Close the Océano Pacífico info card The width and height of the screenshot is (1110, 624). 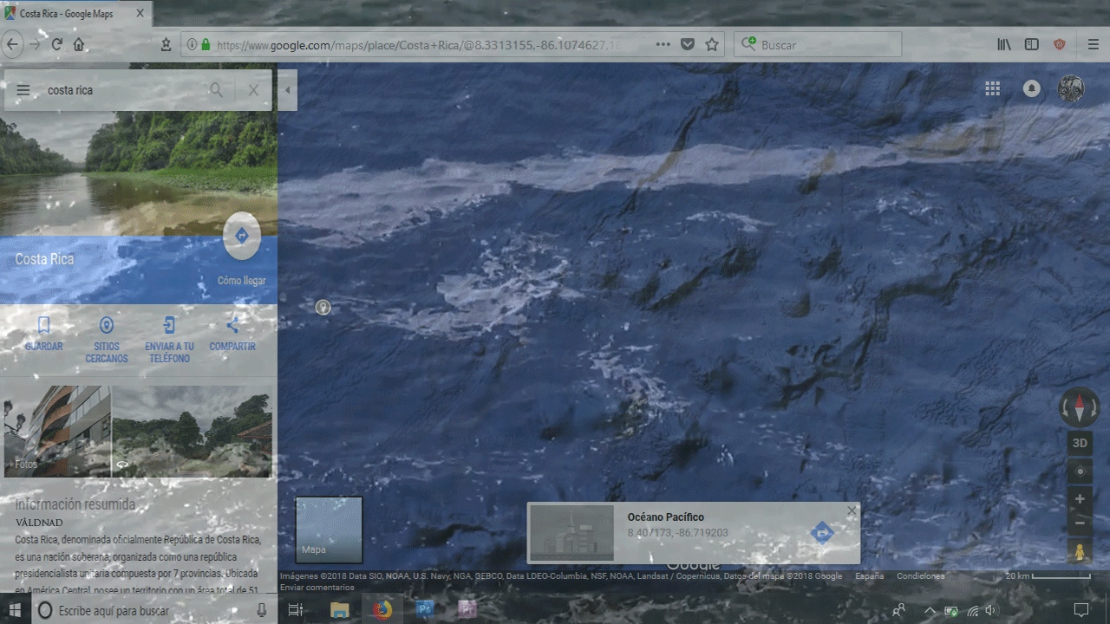852,510
